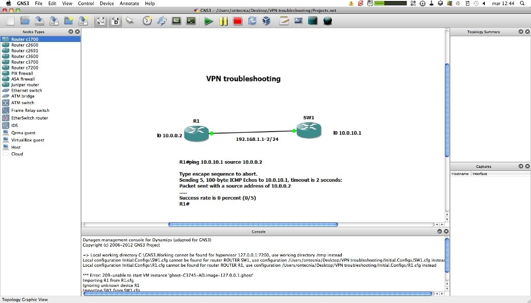This screenshot has height=303, width=531.
Task: Click the Console panel vertical scrollbar
Action: pyautogui.click(x=447, y=255)
